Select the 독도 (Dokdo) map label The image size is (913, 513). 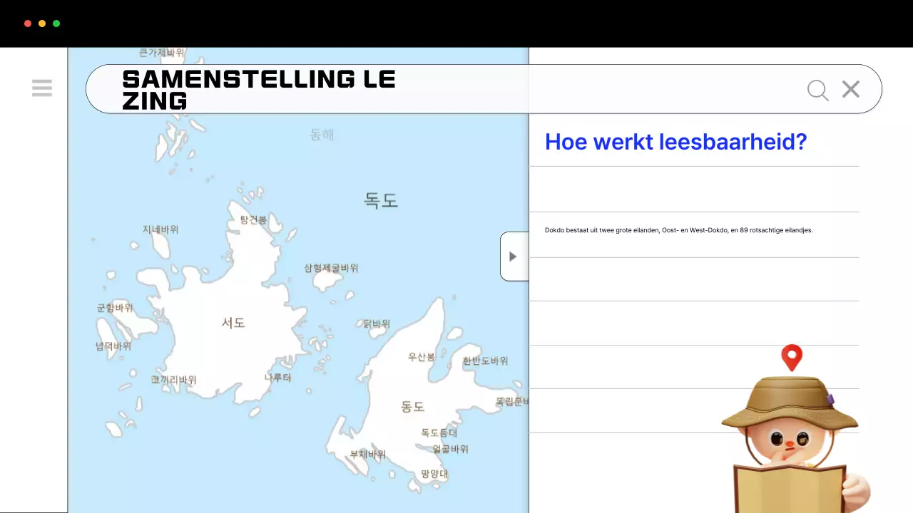click(x=380, y=201)
